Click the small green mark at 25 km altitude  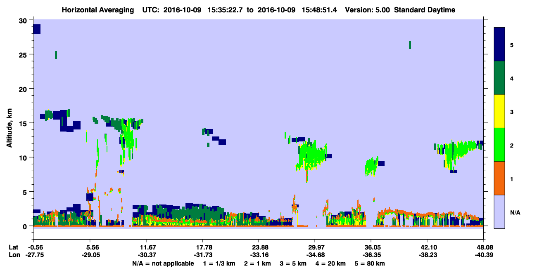(56, 55)
